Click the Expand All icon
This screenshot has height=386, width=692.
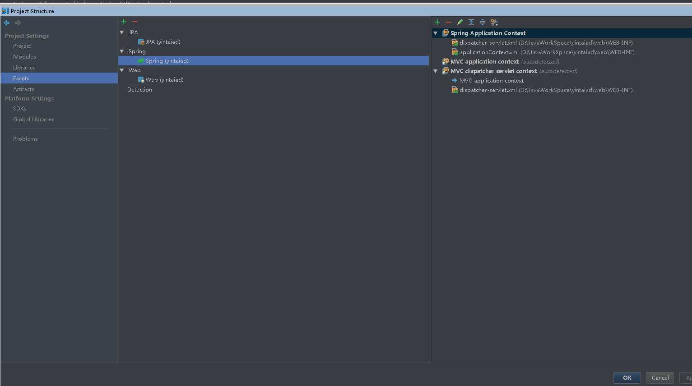pyautogui.click(x=471, y=22)
